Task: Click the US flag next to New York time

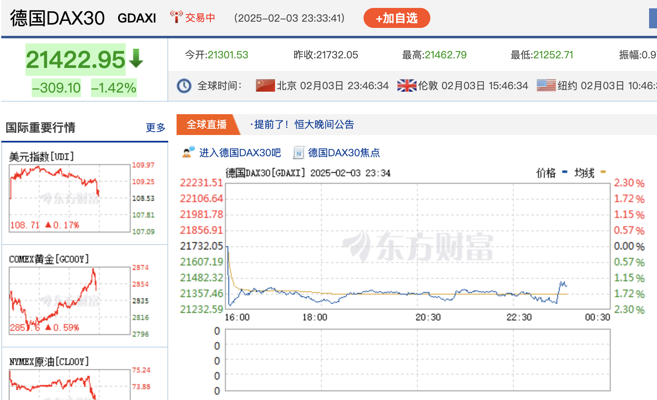Action: (546, 85)
